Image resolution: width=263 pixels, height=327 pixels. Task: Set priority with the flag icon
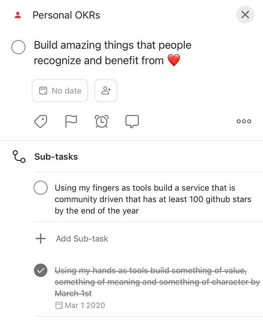tap(71, 121)
